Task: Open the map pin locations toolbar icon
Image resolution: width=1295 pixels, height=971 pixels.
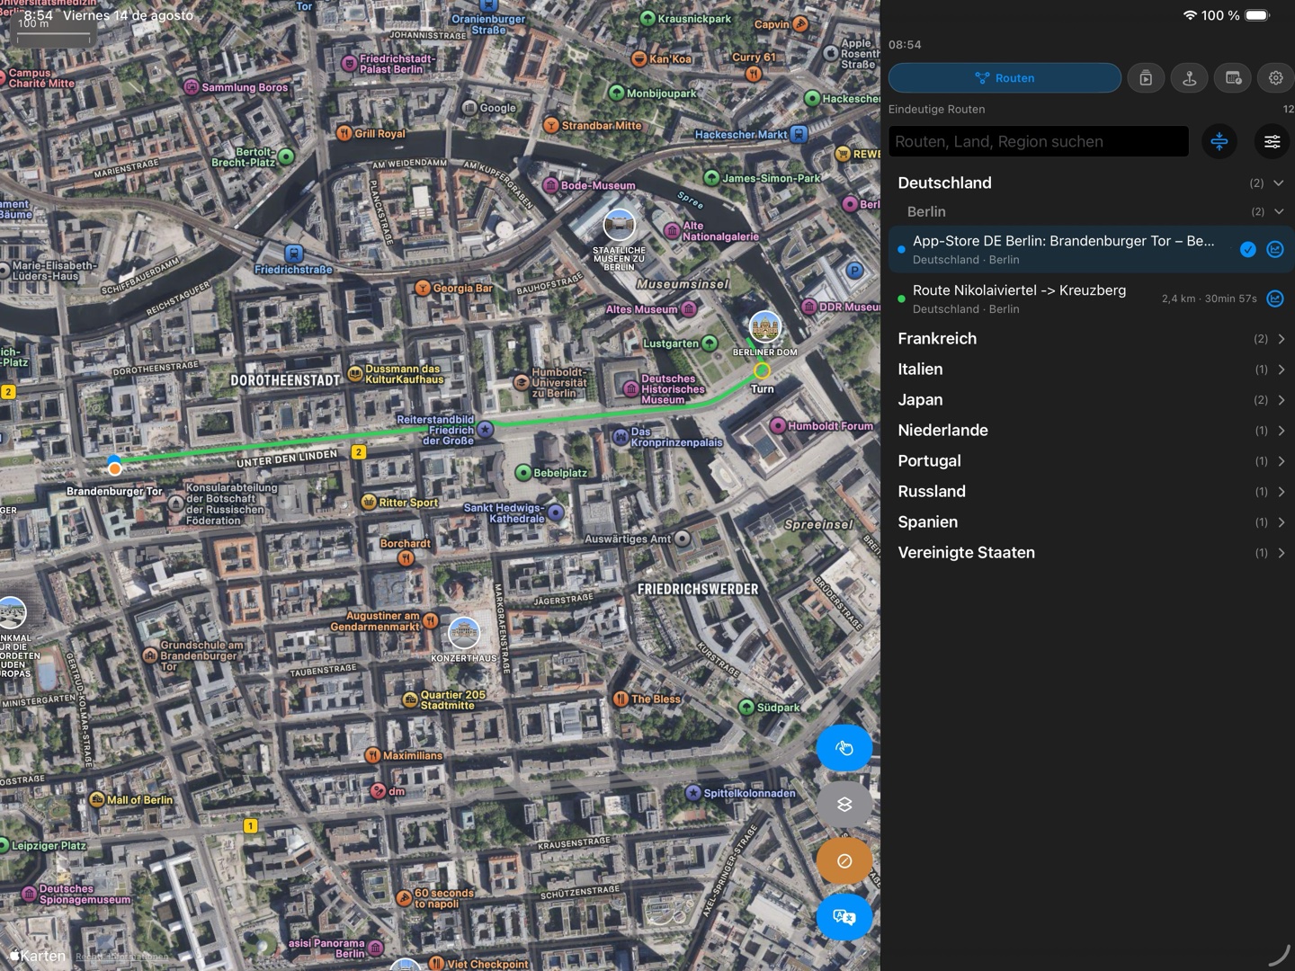Action: coord(1189,78)
